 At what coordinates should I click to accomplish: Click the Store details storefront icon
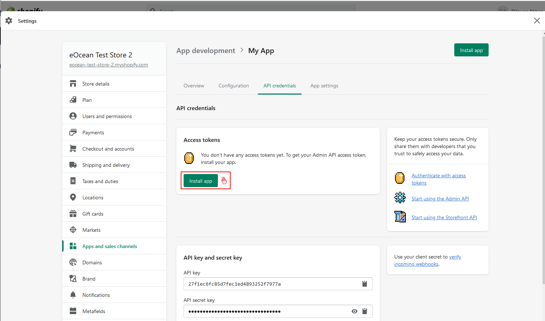(x=73, y=84)
